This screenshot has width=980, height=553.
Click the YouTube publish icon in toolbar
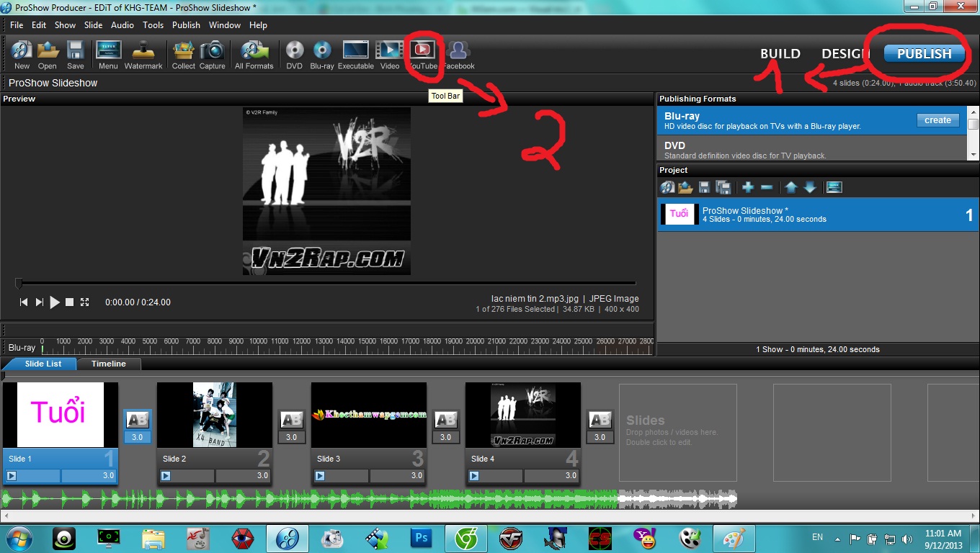click(423, 50)
